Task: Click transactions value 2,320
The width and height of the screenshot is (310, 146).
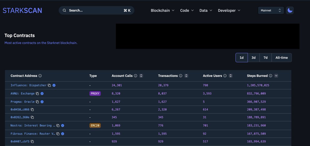Action: (x=162, y=109)
